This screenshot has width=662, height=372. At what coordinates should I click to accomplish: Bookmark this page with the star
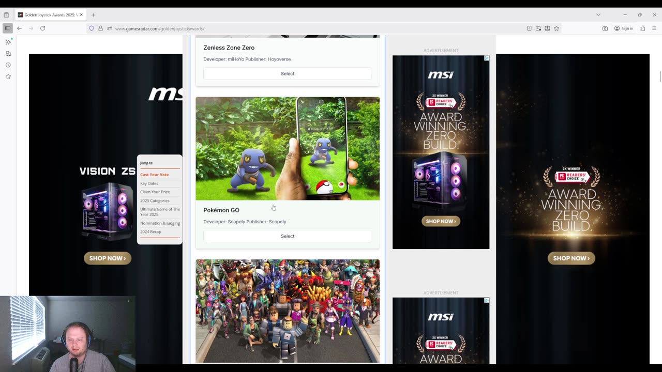556,28
